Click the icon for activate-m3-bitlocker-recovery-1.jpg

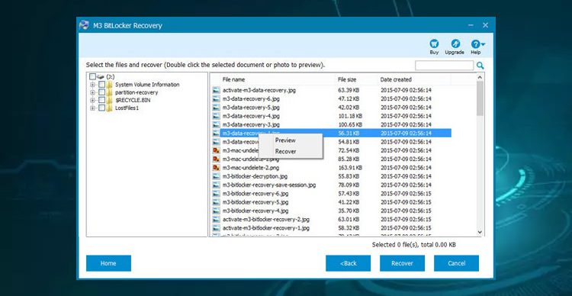point(217,228)
